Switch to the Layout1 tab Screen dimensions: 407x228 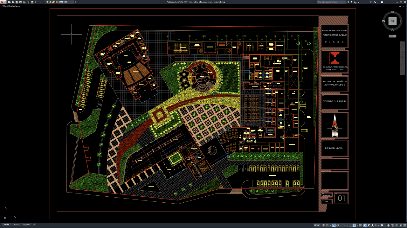tap(16, 225)
